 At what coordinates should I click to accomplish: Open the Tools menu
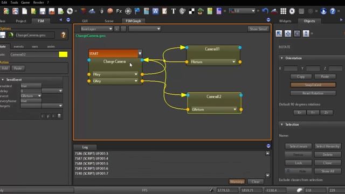(x=14, y=2)
